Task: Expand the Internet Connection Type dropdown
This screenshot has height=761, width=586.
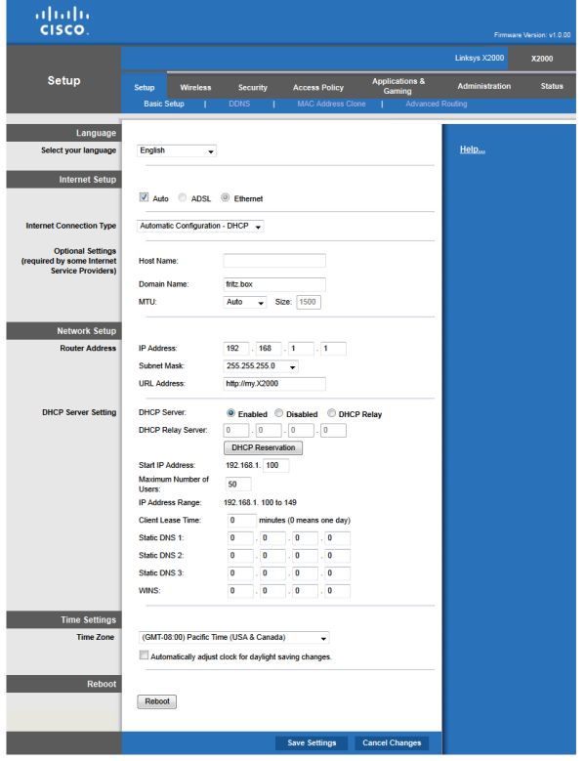Action: [x=201, y=227]
